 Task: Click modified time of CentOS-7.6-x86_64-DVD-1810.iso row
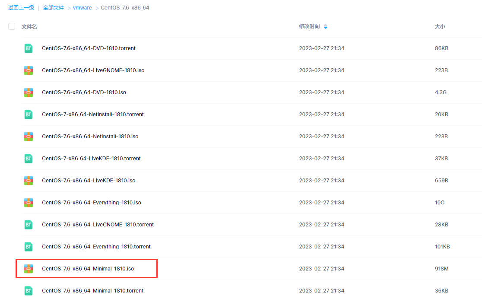[x=321, y=92]
